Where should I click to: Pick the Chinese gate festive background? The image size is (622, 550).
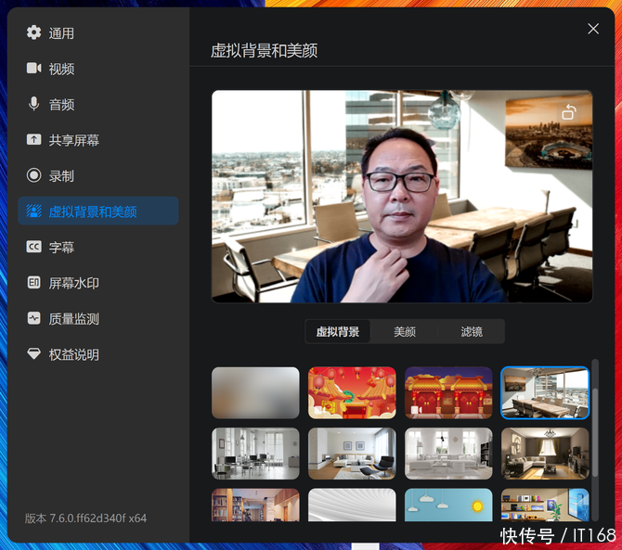click(448, 392)
